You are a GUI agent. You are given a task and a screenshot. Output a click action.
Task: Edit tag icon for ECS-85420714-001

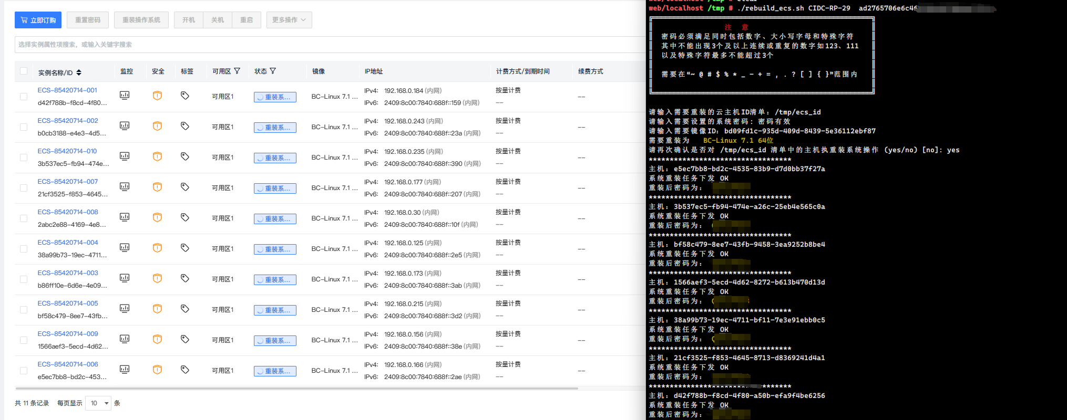tap(185, 96)
